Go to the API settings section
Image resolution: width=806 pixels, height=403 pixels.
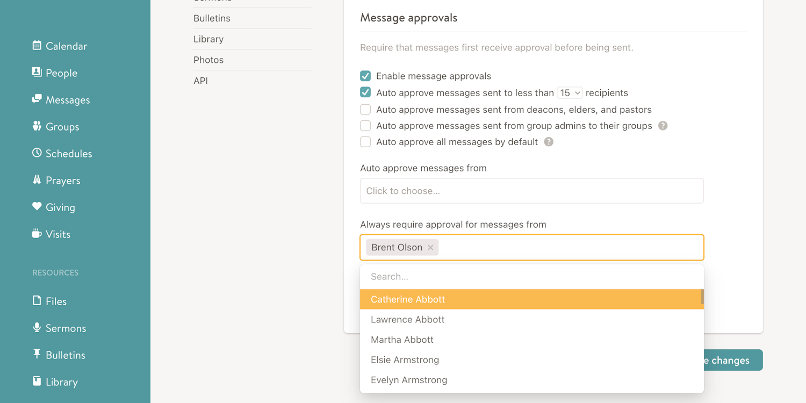(x=200, y=81)
